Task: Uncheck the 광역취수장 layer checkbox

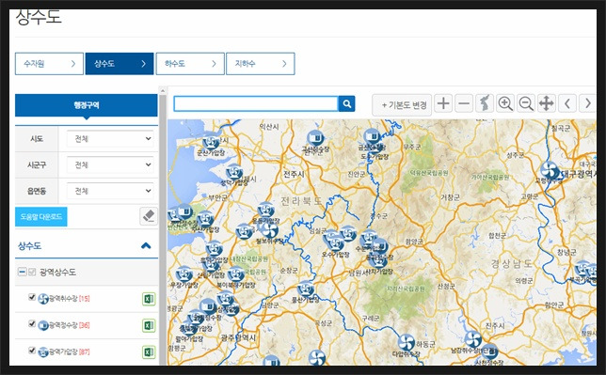Action: coord(32,297)
